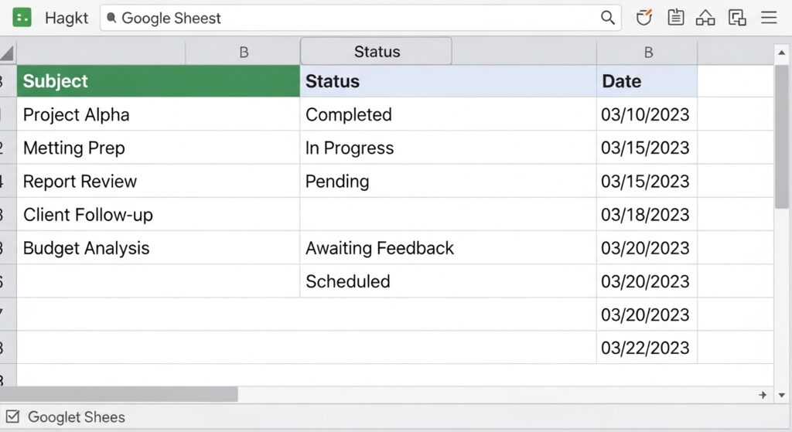Viewport: 792px width, 432px height.
Task: Click the search magnifier icon
Action: [608, 18]
